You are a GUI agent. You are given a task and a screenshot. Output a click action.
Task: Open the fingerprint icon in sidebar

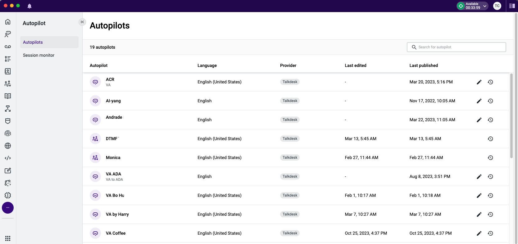coord(8,133)
